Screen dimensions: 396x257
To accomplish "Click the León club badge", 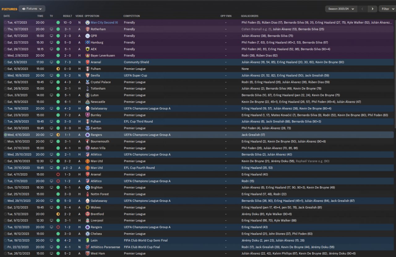I will pyautogui.click(x=87, y=240).
